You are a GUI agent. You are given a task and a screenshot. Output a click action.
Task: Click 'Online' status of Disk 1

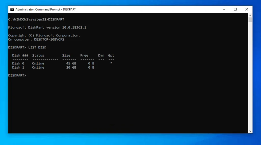(38, 68)
